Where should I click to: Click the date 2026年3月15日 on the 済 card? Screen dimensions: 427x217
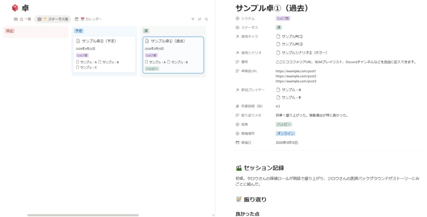(154, 49)
